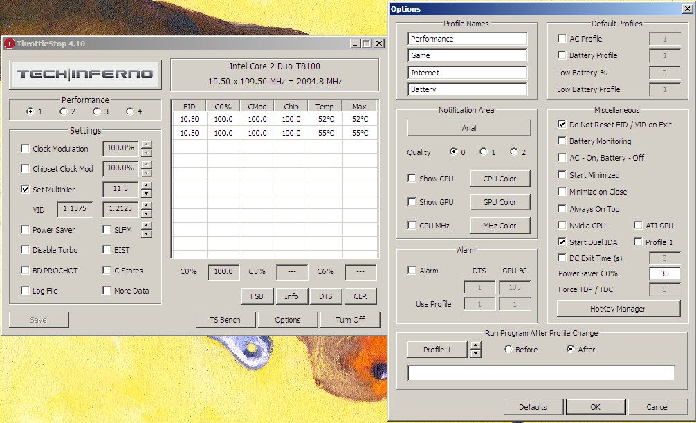The width and height of the screenshot is (696, 423).
Task: Click the Battery profile name field
Action: tap(468, 89)
